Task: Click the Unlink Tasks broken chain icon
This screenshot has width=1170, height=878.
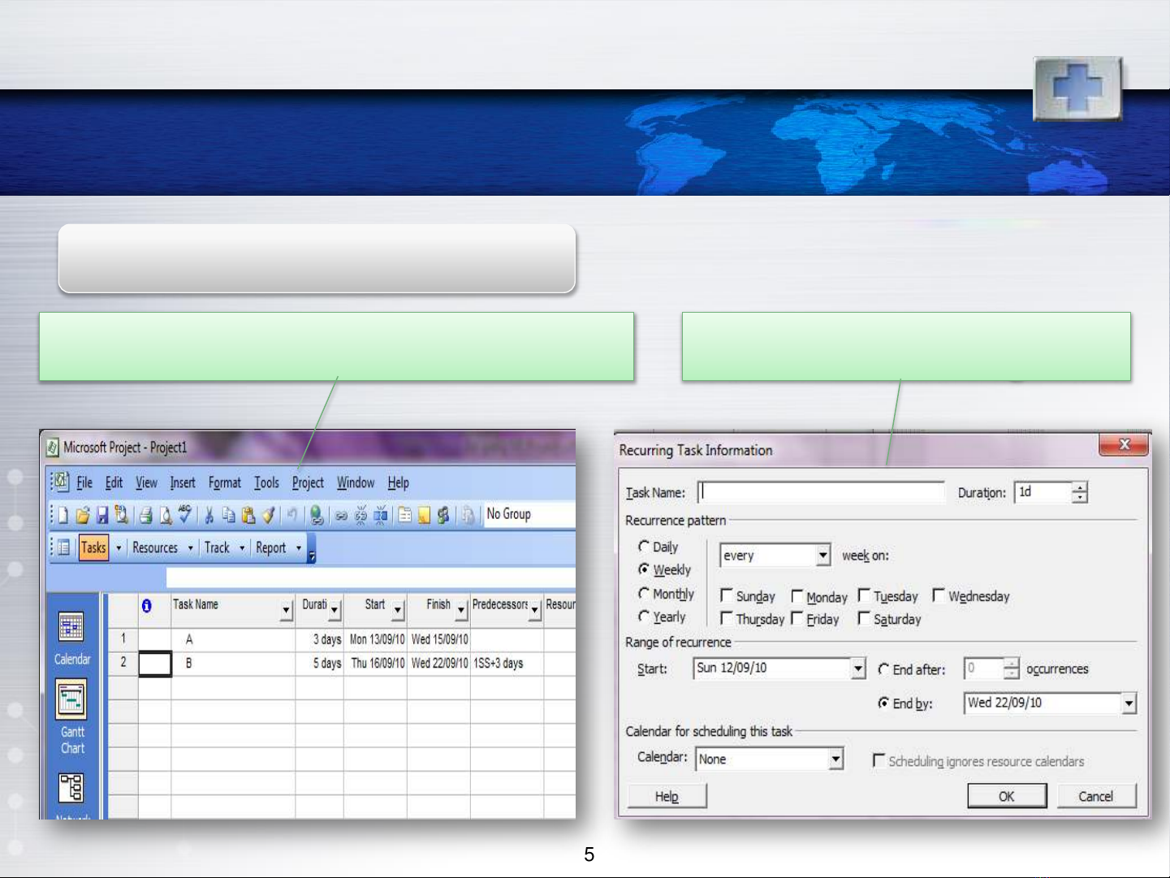Action: click(360, 515)
